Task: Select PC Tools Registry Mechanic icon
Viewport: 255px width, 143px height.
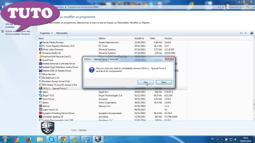Action: 41,46
